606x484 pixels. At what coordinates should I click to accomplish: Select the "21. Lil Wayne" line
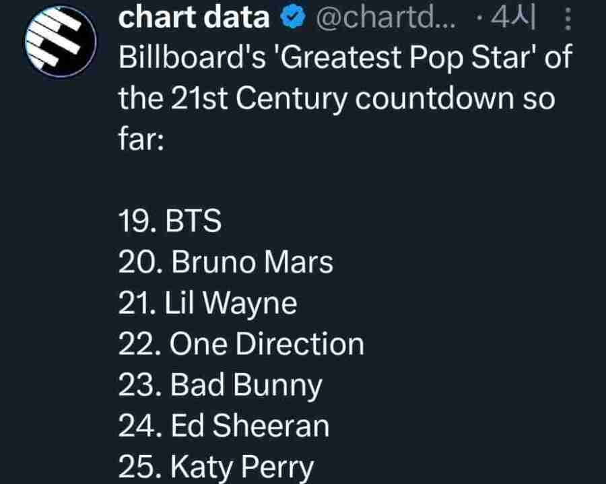(208, 303)
